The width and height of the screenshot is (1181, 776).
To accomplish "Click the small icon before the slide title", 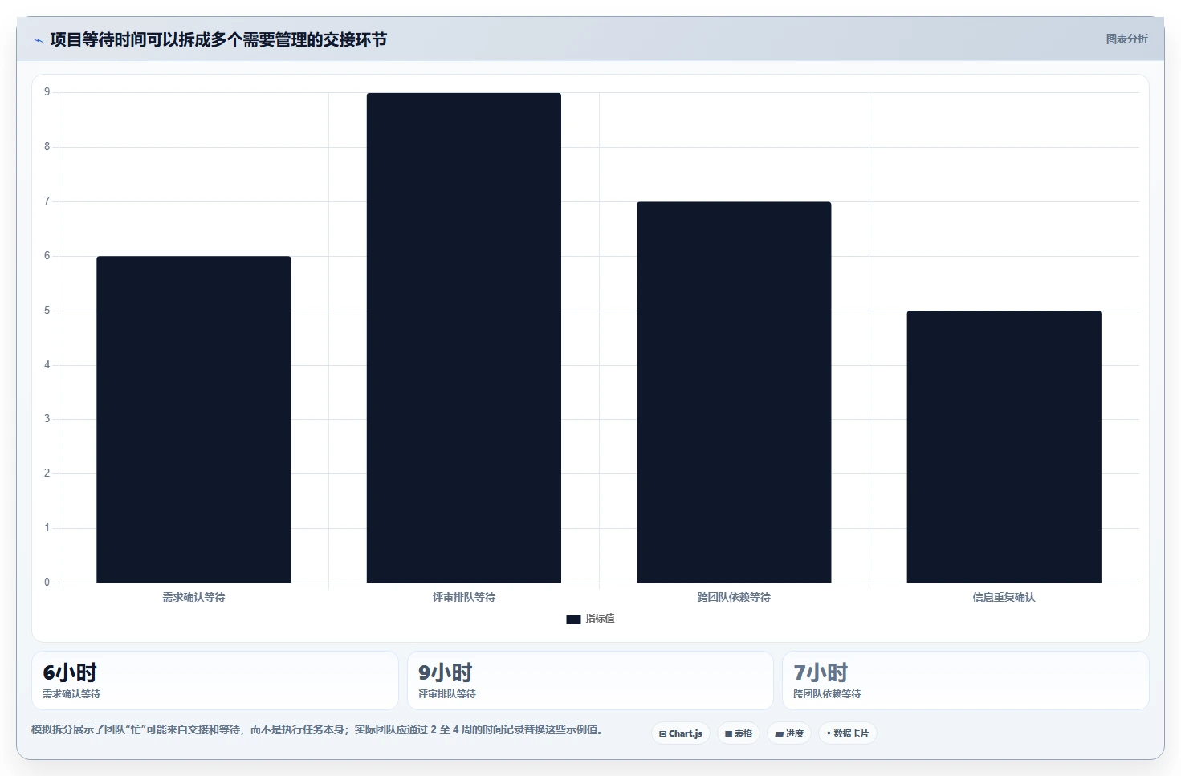I will [38, 40].
